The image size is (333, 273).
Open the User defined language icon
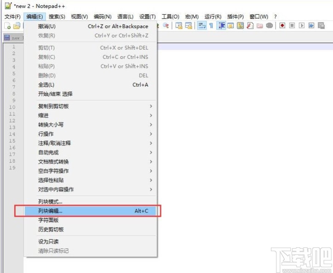click(x=230, y=26)
